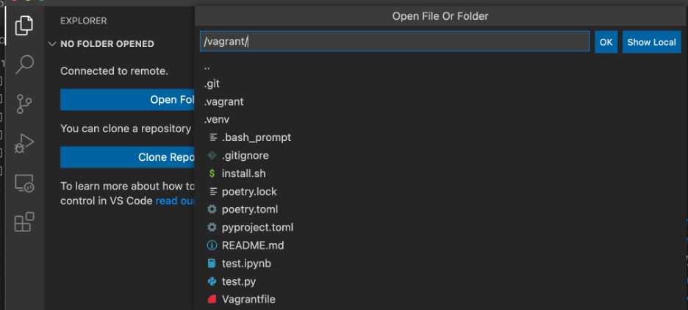Select the pyproject.toml file

(x=257, y=228)
